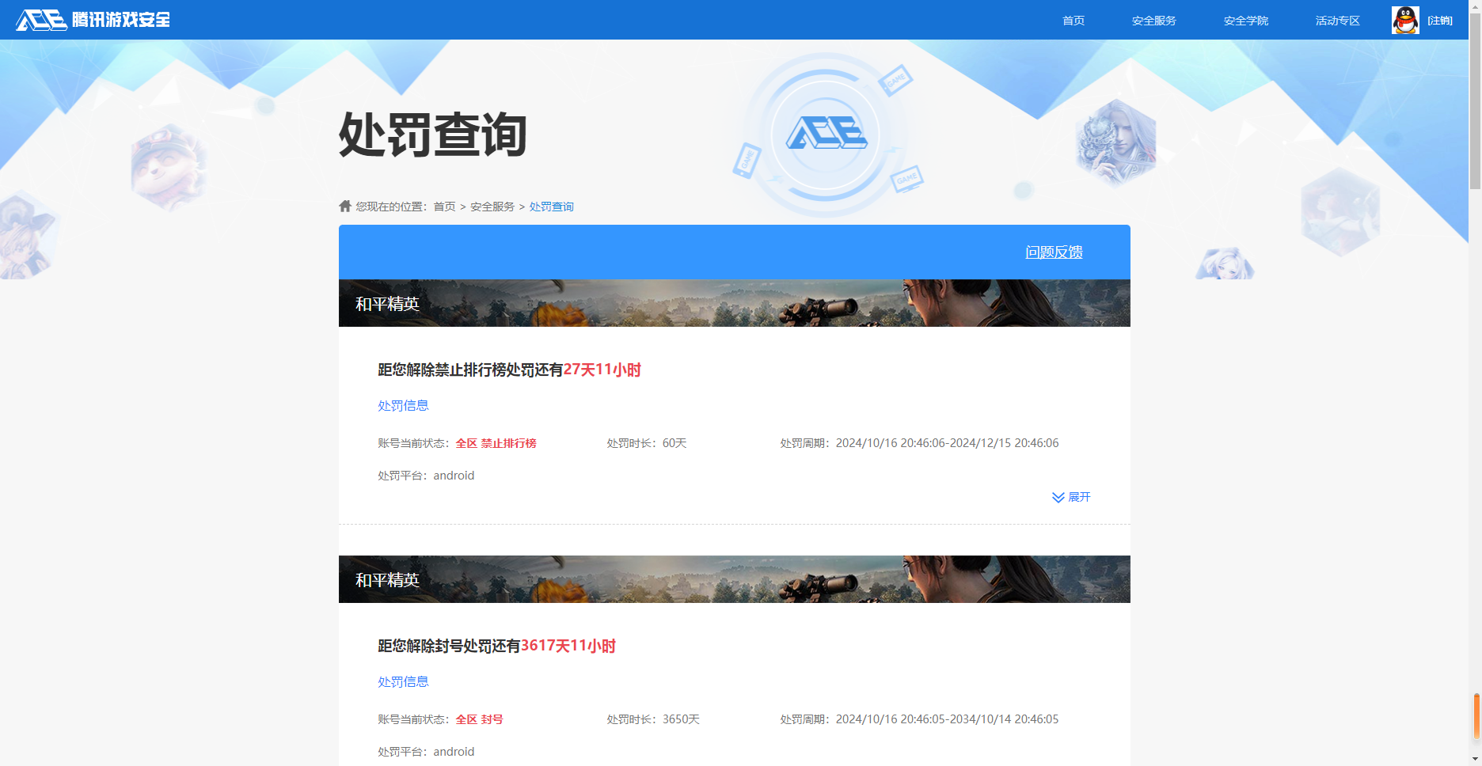The image size is (1482, 766).
Task: Click the 处罚时长 60天 value
Action: [x=674, y=443]
